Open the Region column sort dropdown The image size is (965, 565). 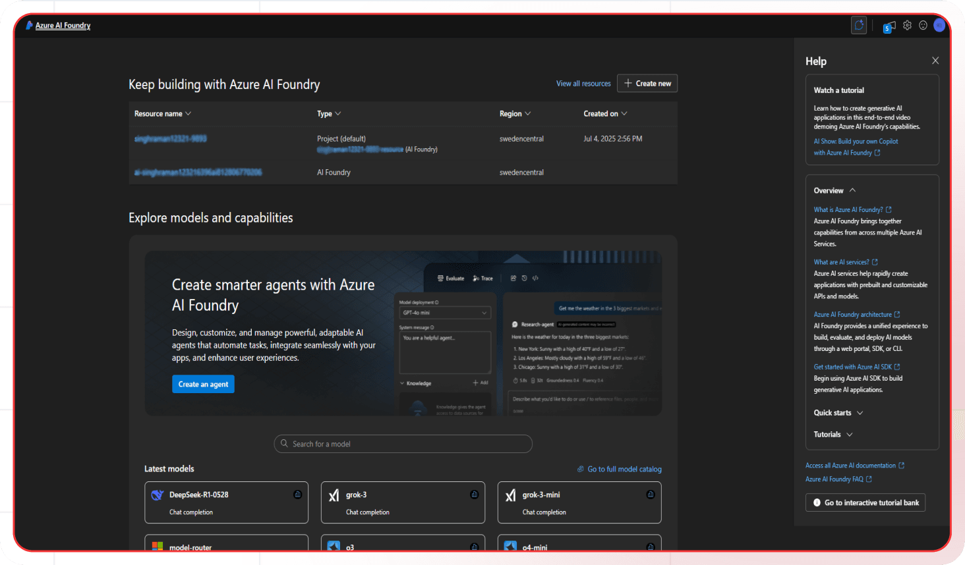pos(515,114)
